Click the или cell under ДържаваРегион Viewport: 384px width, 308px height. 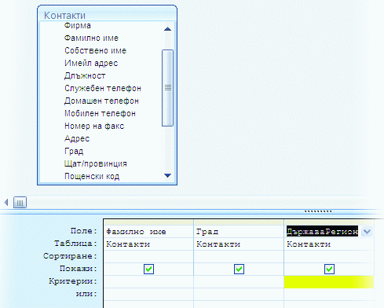(329, 295)
